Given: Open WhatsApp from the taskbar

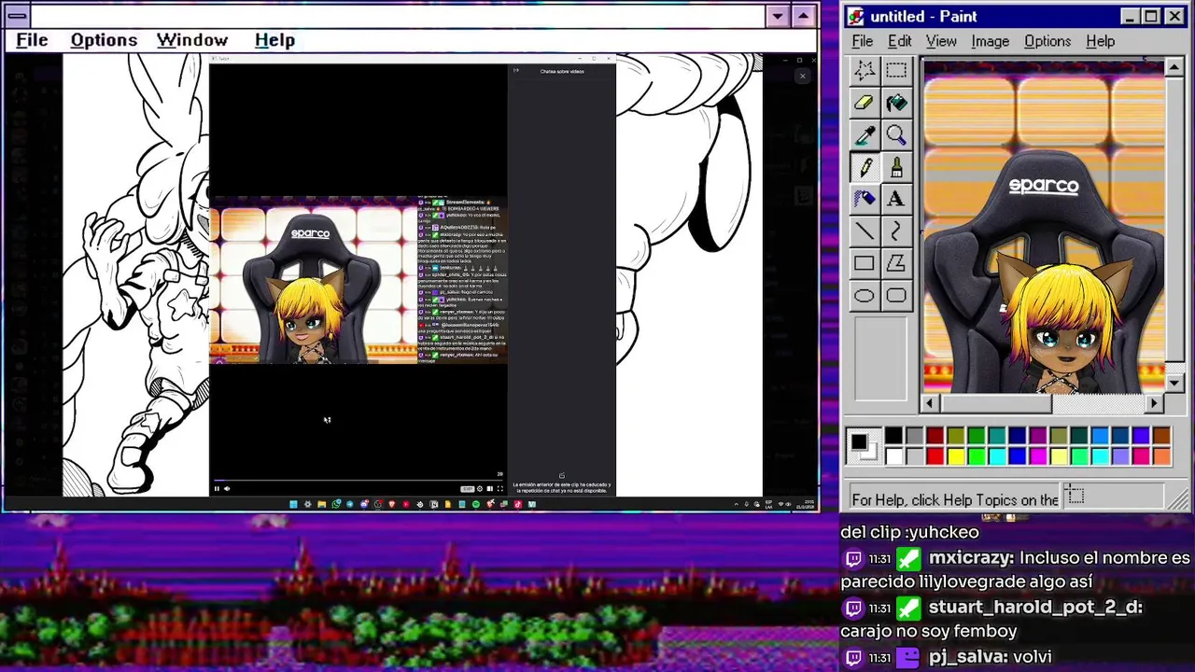Looking at the screenshot, I should 336,504.
